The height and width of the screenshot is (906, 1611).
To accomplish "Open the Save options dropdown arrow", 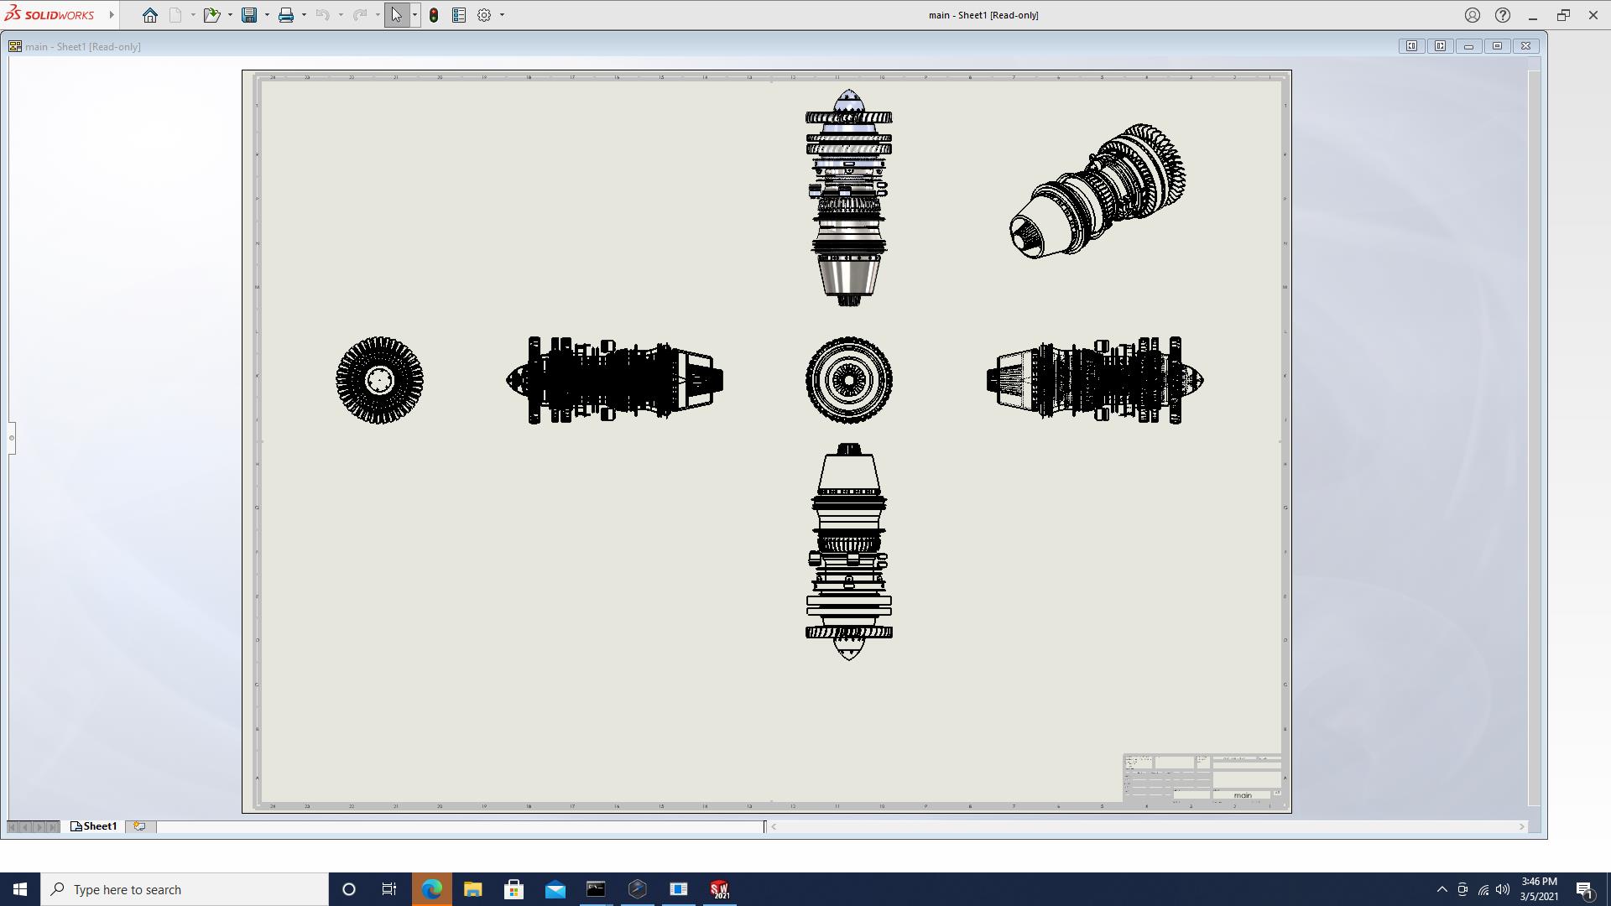I will (x=267, y=15).
